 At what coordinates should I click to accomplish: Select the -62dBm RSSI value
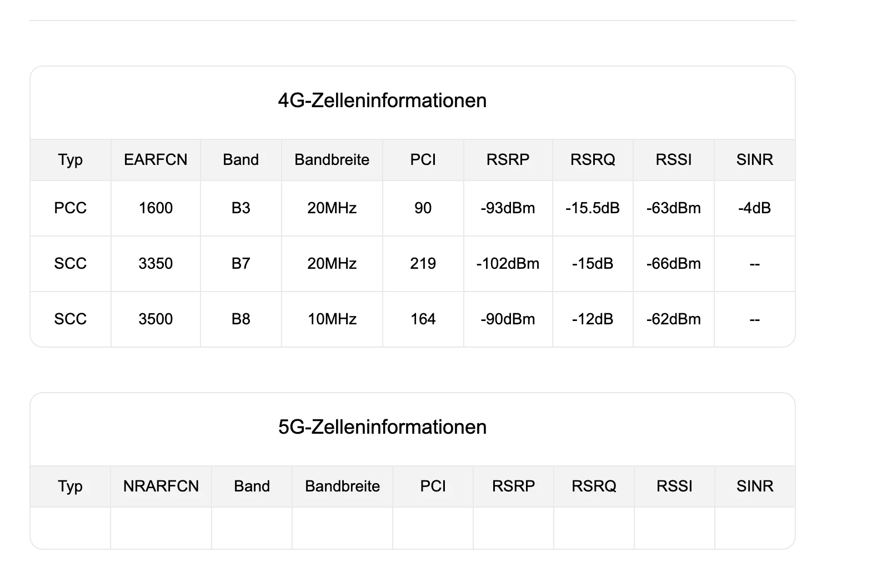tap(674, 319)
